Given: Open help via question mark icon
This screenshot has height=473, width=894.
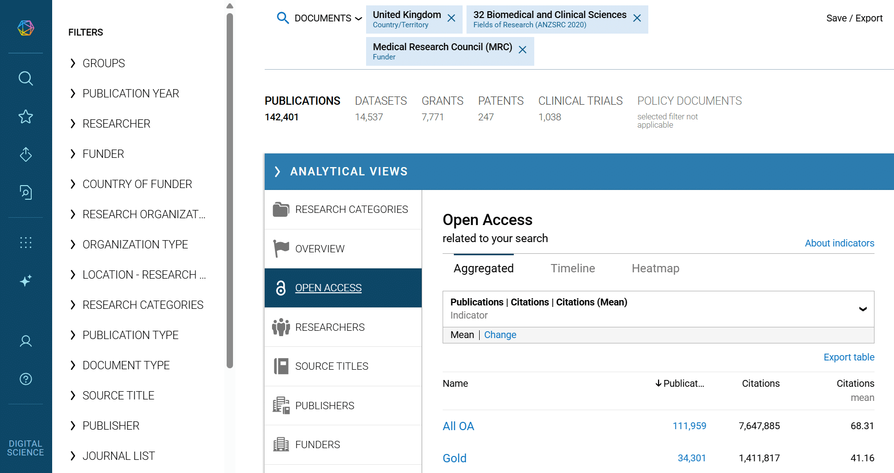Looking at the screenshot, I should [26, 379].
